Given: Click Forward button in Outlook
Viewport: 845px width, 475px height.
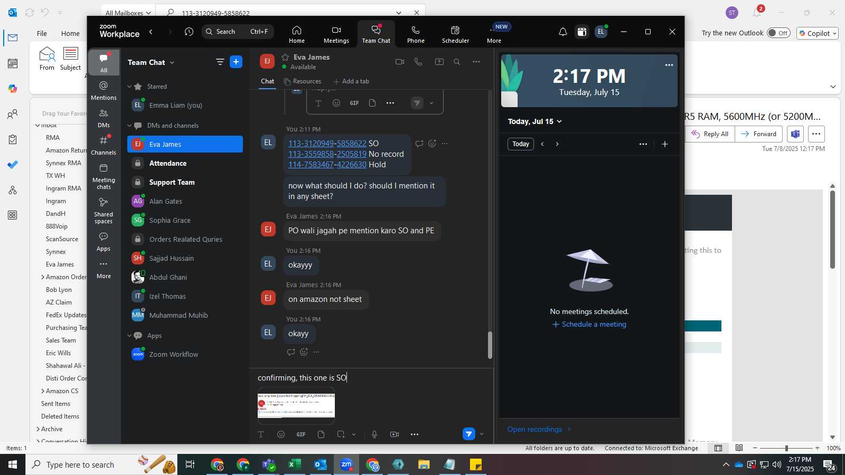Looking at the screenshot, I should 758,134.
